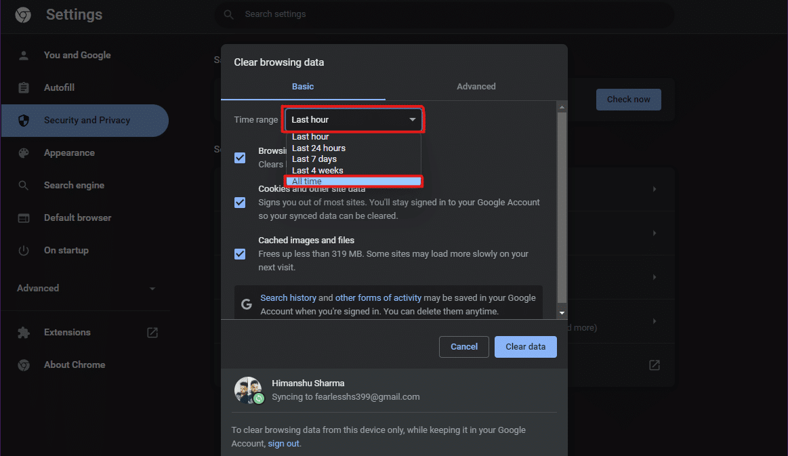Uncheck Cookies and other site data checkbox
This screenshot has width=788, height=456.
[241, 203]
